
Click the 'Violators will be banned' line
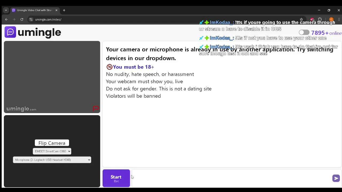[x=133, y=96]
